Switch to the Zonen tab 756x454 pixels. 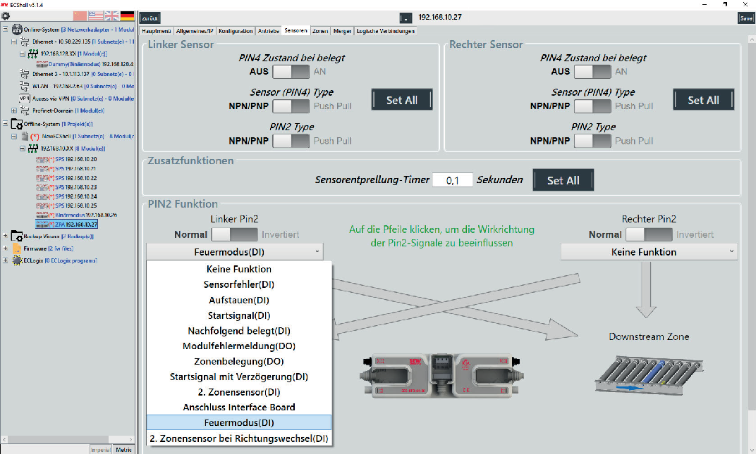click(320, 31)
